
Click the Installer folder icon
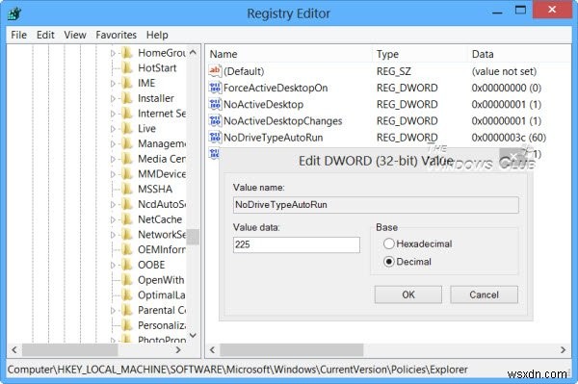[127, 98]
